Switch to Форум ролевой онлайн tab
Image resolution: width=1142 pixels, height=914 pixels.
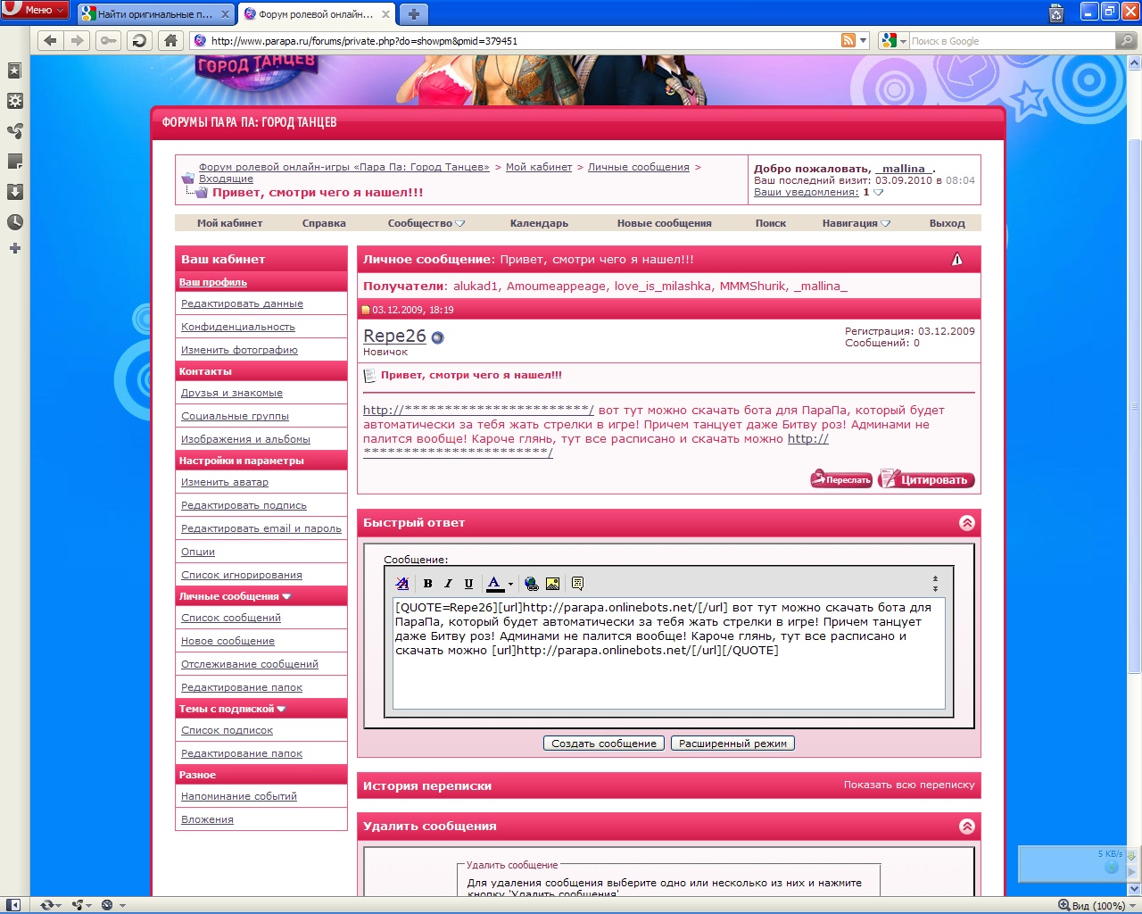click(x=317, y=14)
